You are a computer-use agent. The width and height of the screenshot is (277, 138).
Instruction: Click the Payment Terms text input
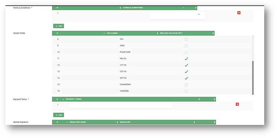121,106
